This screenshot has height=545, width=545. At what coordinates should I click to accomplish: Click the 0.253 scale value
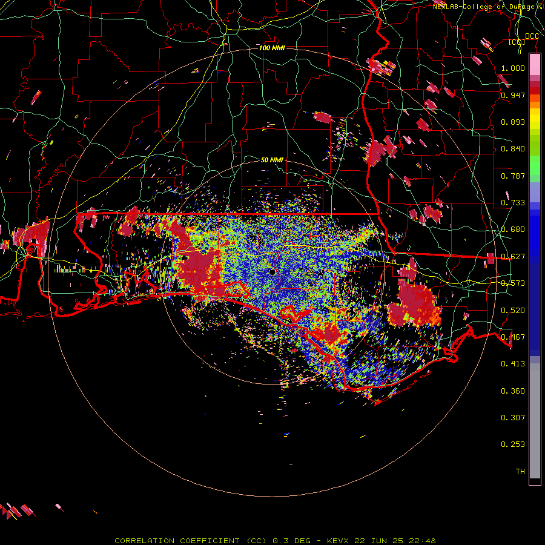tap(513, 444)
